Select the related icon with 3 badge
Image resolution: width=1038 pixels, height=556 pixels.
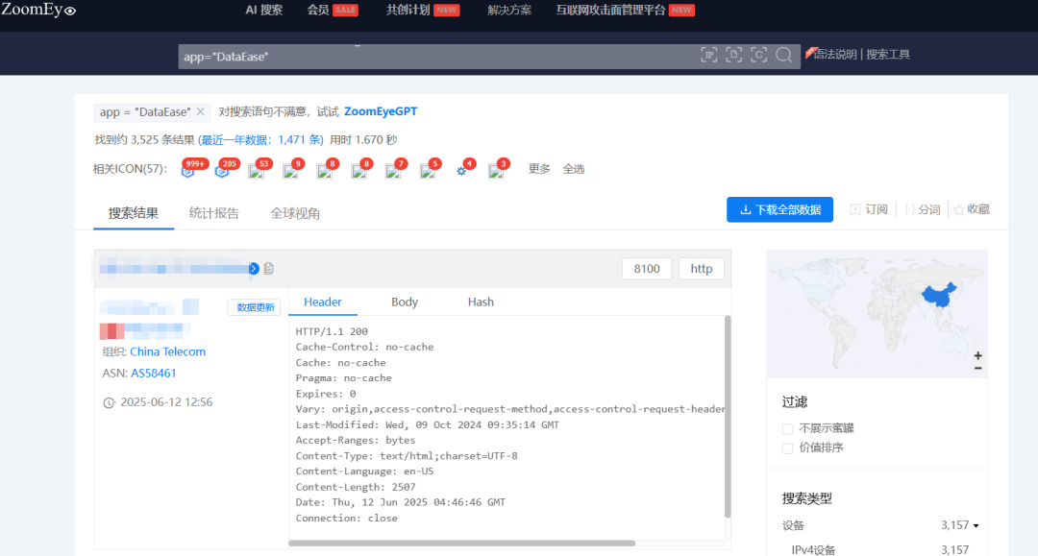click(496, 171)
